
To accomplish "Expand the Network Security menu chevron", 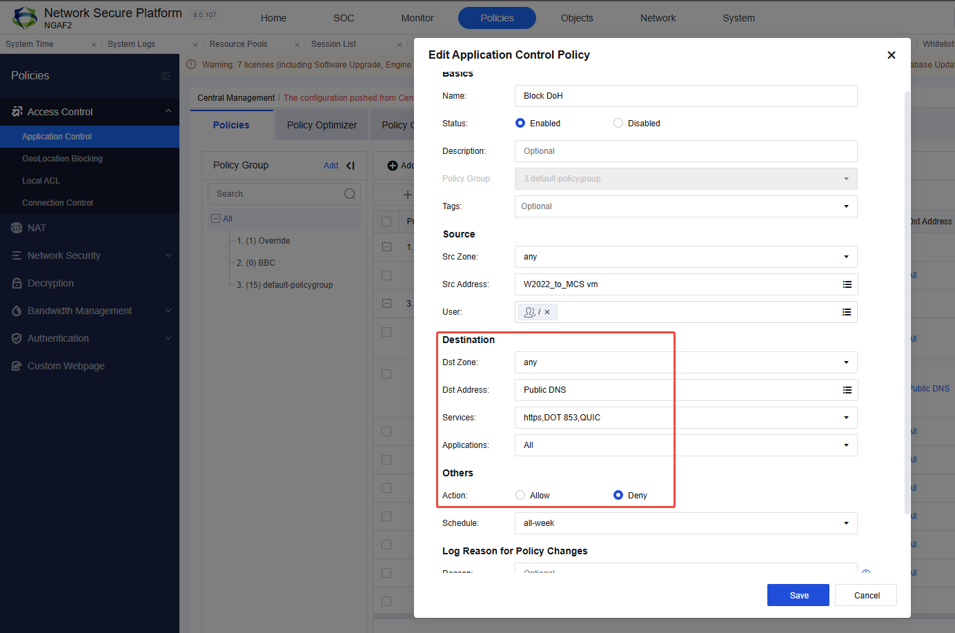I will [168, 255].
